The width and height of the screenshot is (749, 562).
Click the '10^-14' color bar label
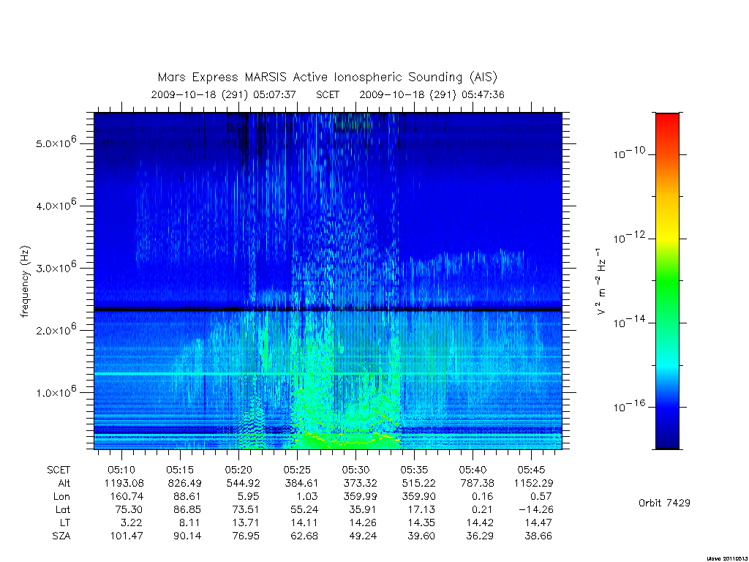click(x=629, y=322)
